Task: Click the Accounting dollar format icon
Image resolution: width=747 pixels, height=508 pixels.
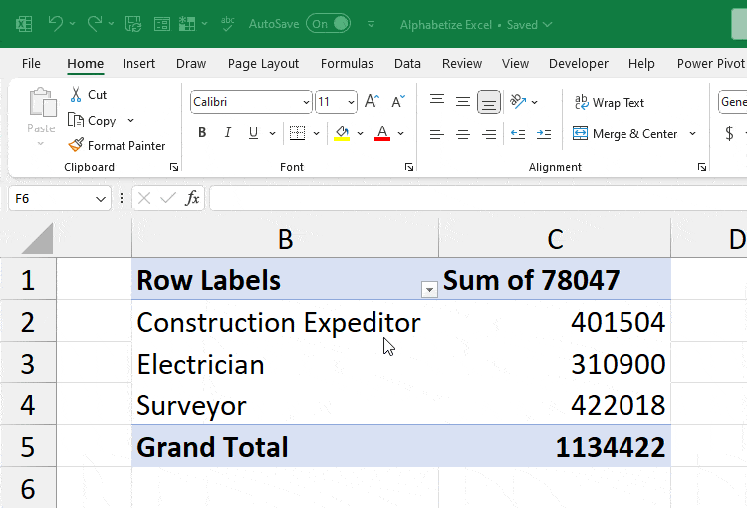Action: click(x=729, y=132)
